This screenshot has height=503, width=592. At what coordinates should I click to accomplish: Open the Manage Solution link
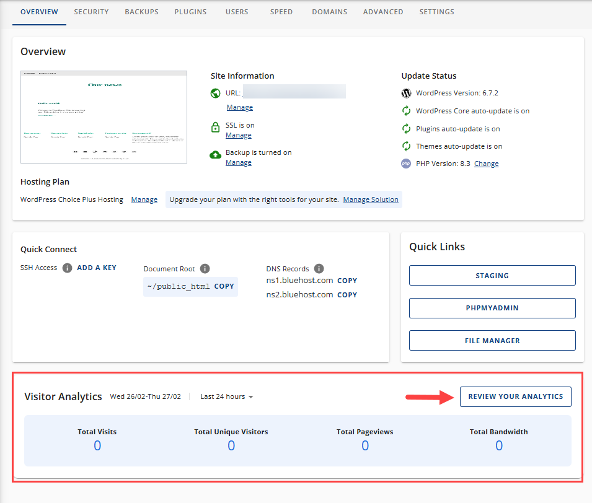click(x=371, y=199)
